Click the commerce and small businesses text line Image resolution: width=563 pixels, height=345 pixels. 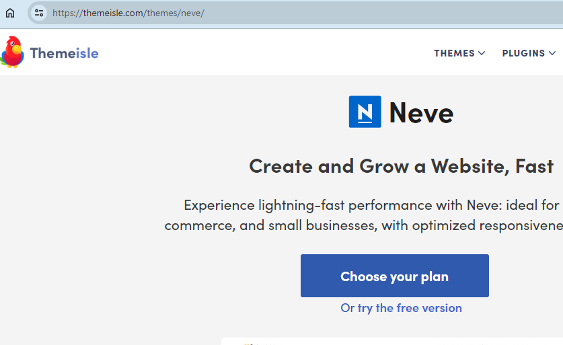tap(363, 225)
